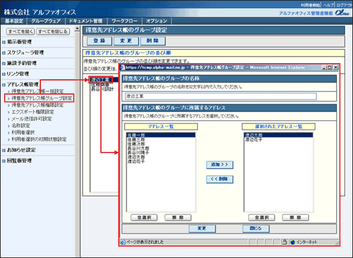Open the 基本設定 tab
The image size is (353, 258).
tap(14, 21)
